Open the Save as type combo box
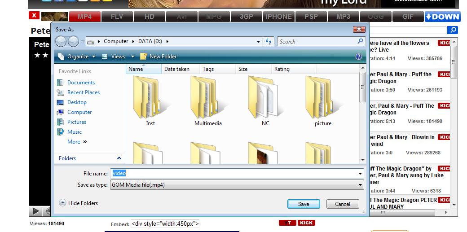Viewport: 467px width, 232px height. coord(237,184)
